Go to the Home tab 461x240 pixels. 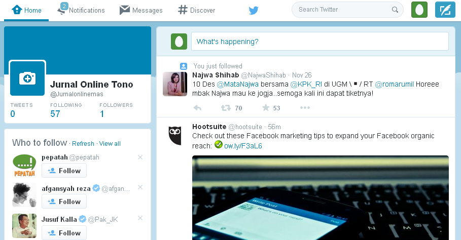click(26, 10)
